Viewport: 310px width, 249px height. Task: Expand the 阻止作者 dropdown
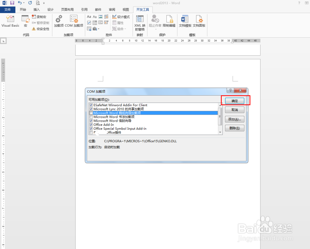click(156, 29)
